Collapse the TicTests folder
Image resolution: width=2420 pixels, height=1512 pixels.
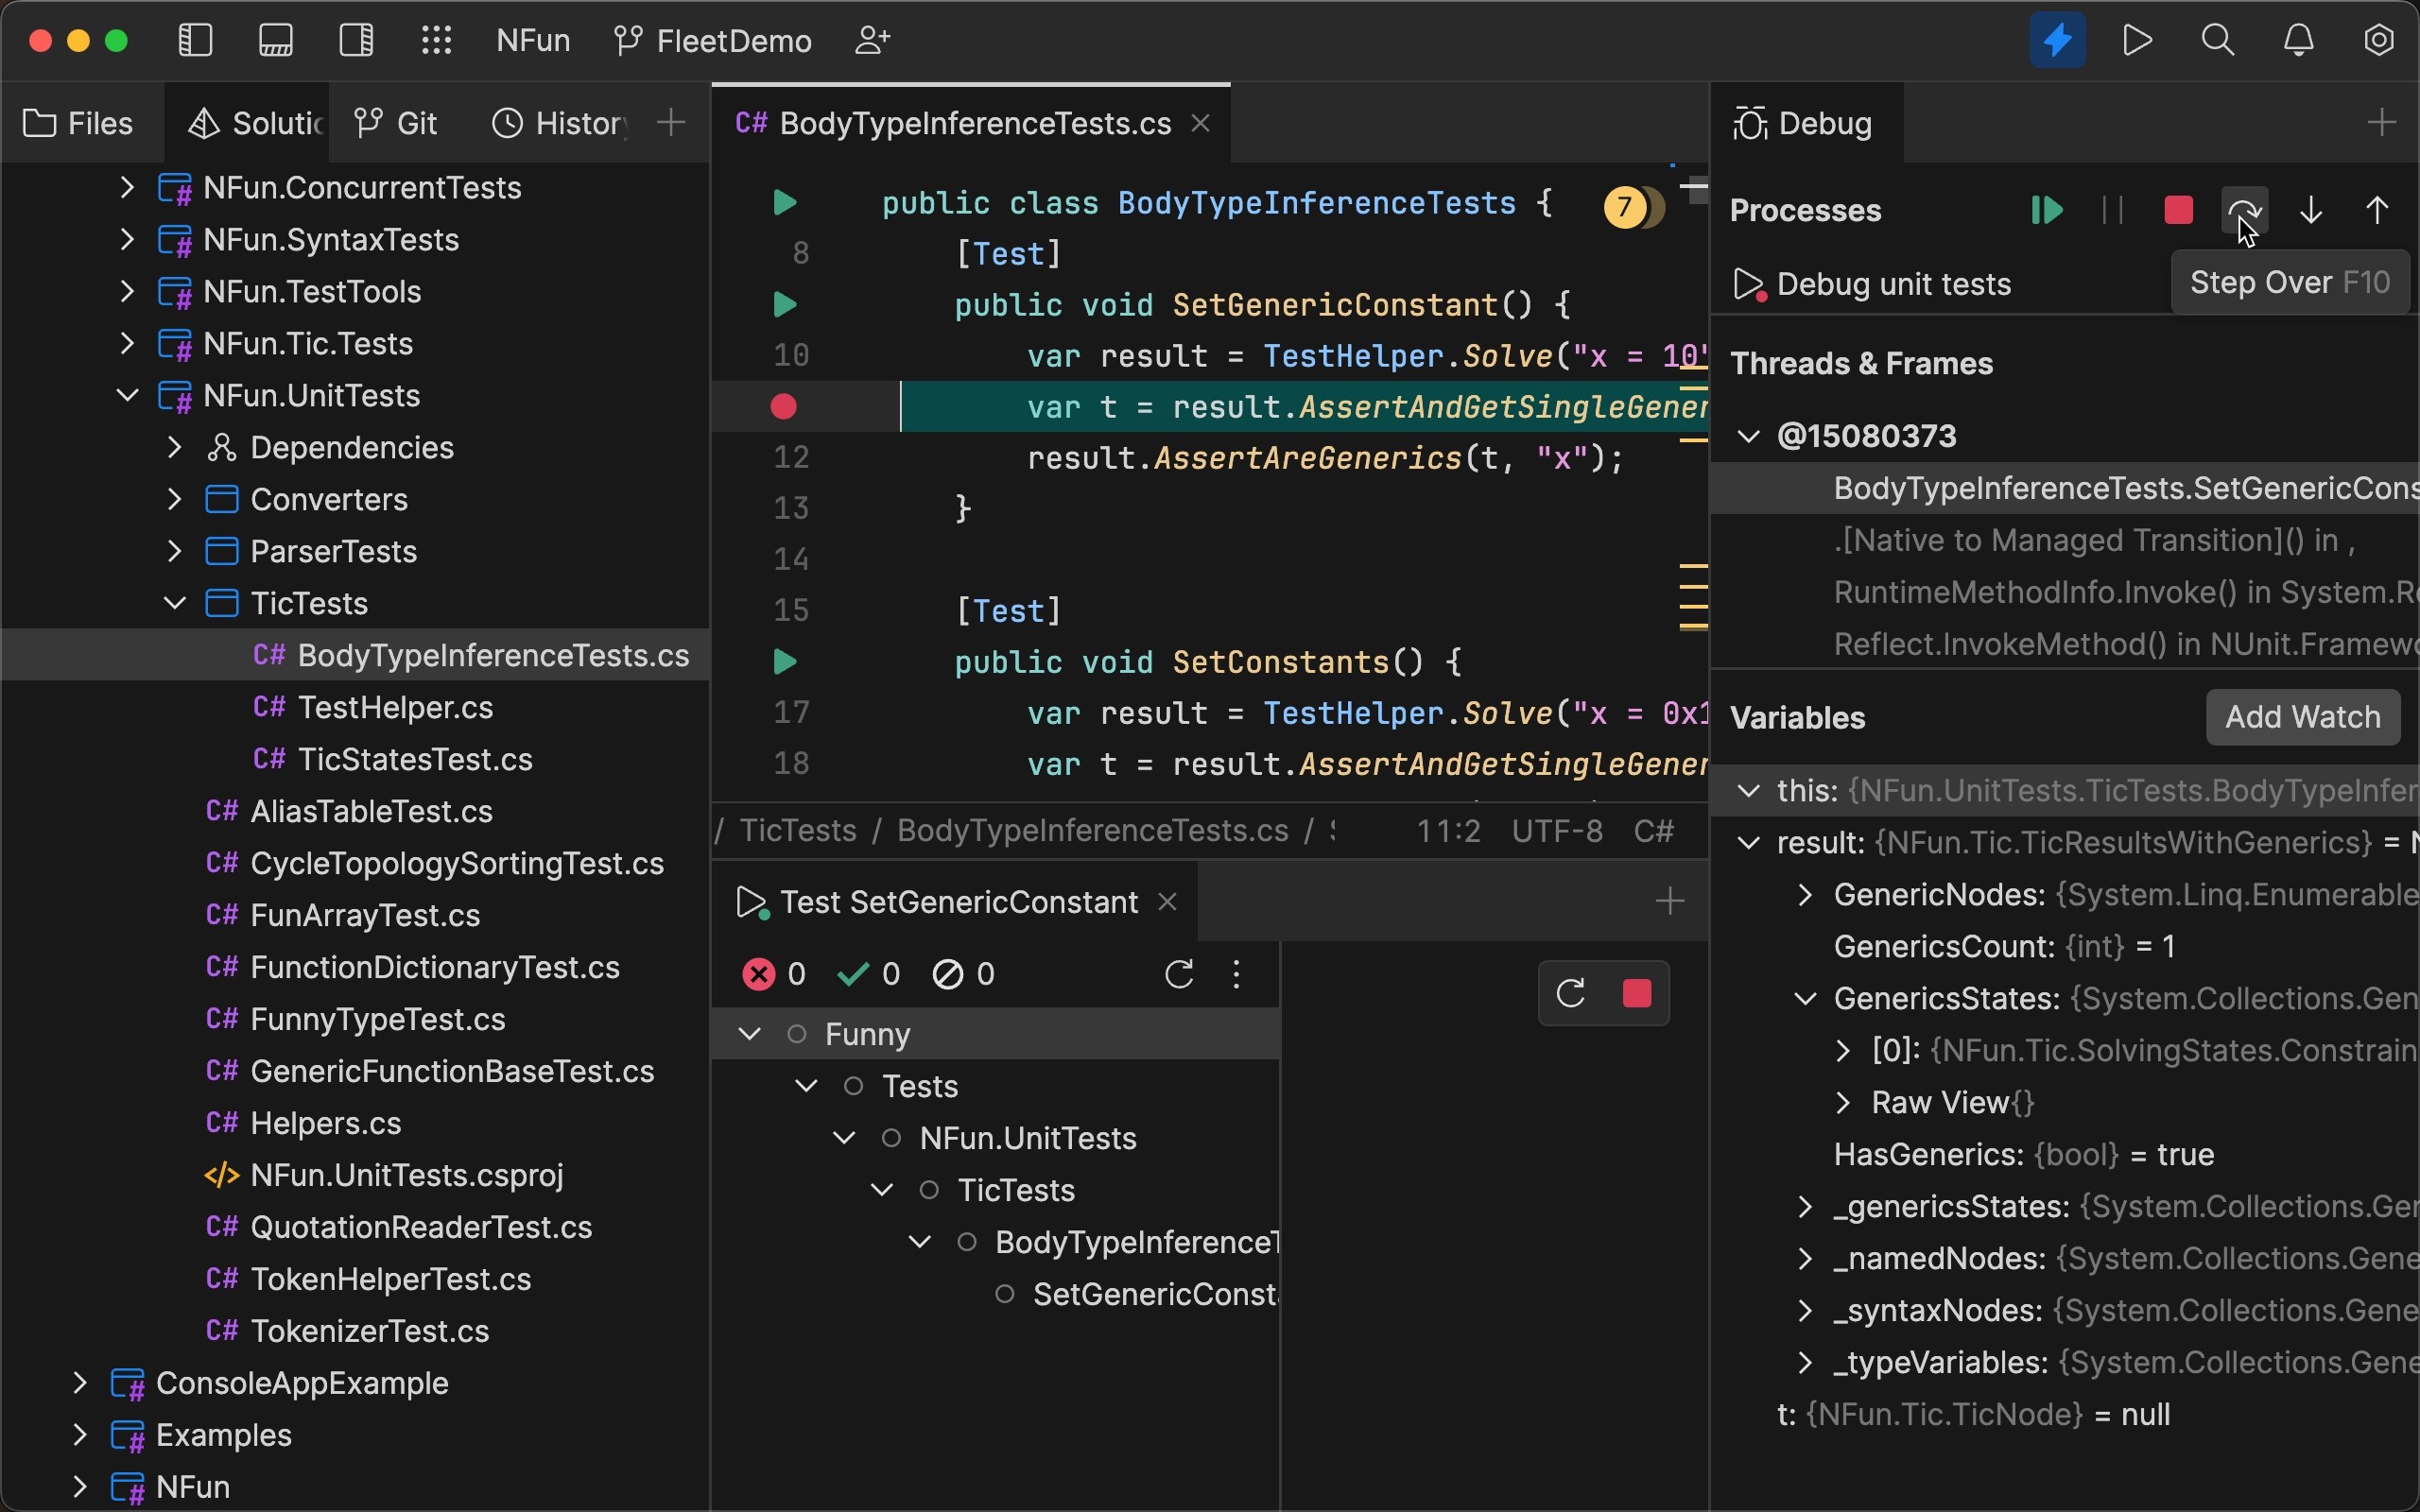(173, 602)
